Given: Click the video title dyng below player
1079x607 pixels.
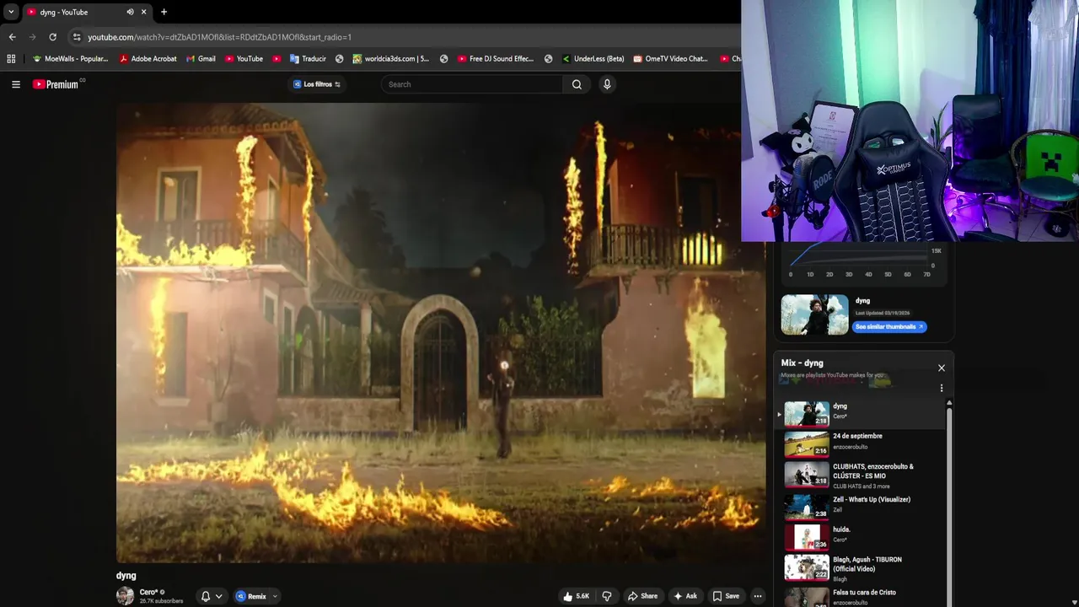Looking at the screenshot, I should click(x=126, y=576).
